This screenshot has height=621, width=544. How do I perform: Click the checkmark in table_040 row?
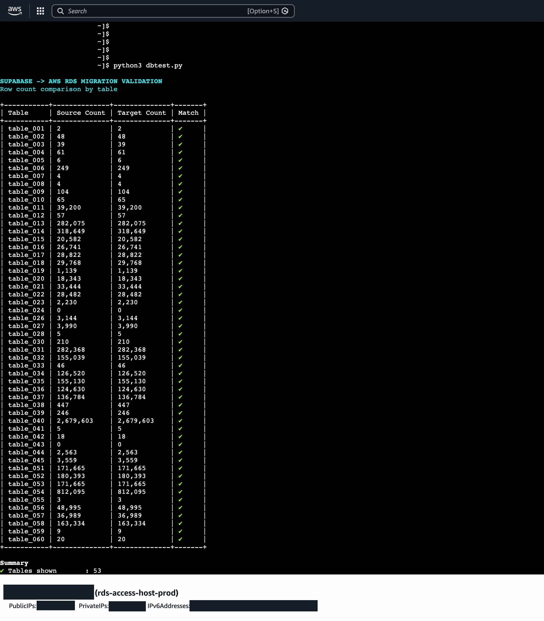(x=180, y=421)
